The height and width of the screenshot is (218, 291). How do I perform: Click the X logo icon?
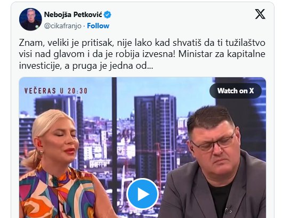pos(260,14)
